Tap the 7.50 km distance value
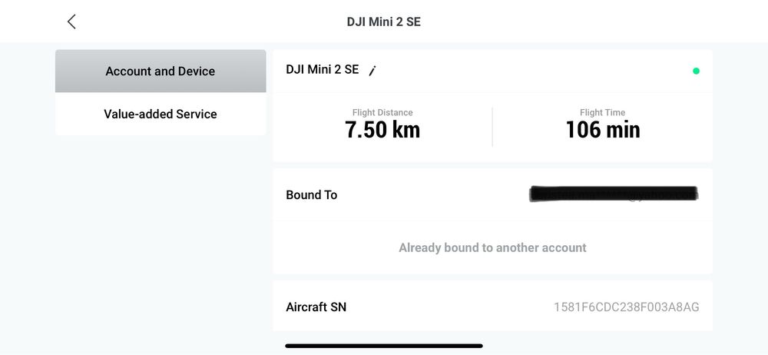The image size is (768, 355). [382, 130]
